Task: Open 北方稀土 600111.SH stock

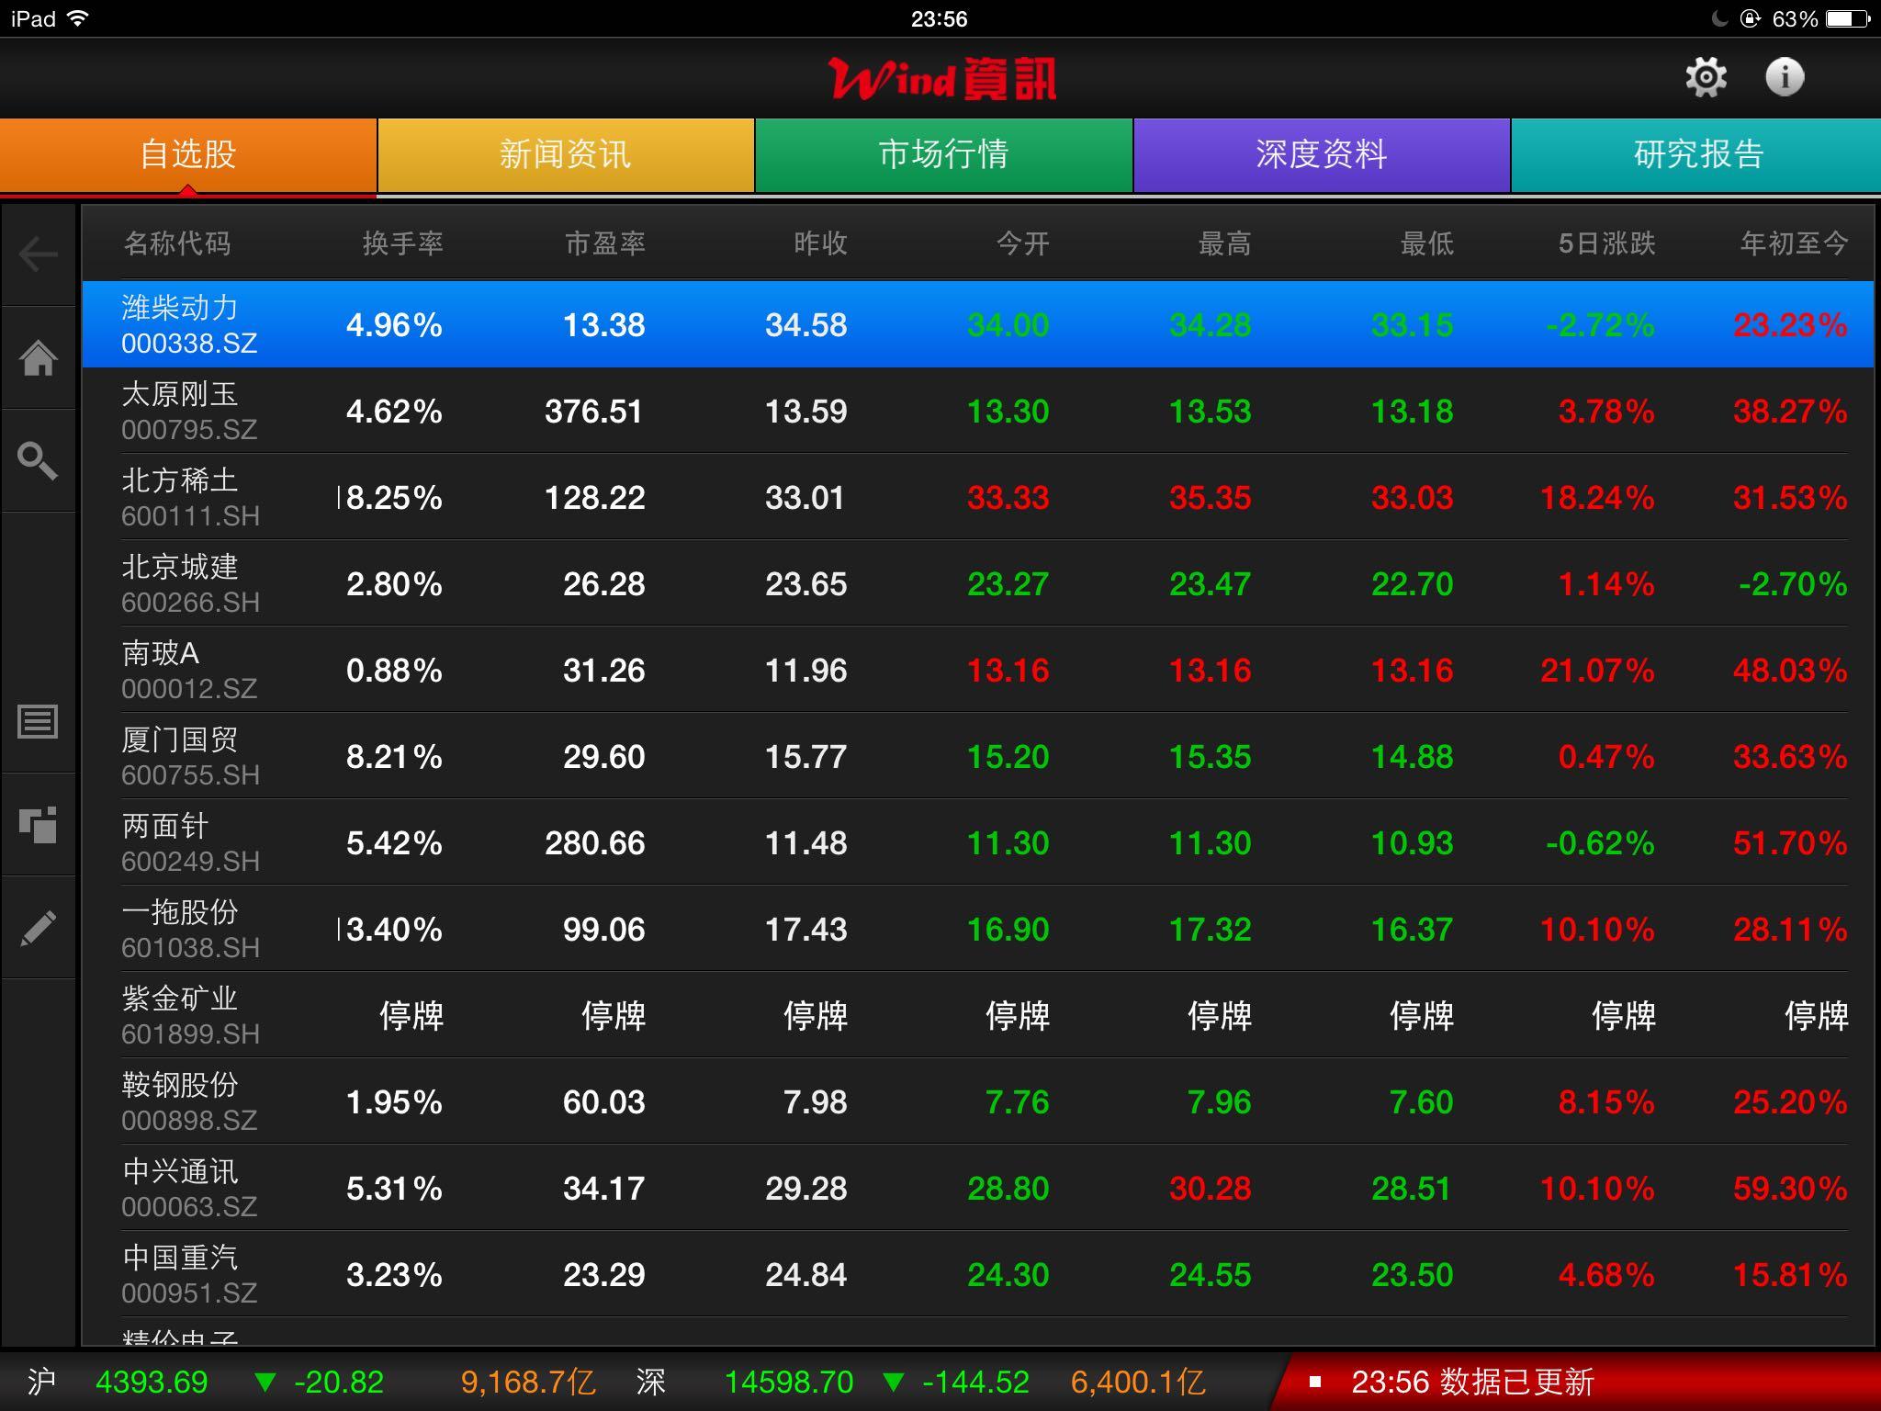Action: [x=978, y=497]
